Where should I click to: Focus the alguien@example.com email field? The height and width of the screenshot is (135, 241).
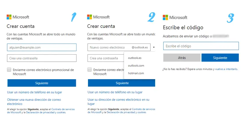pos(42,47)
